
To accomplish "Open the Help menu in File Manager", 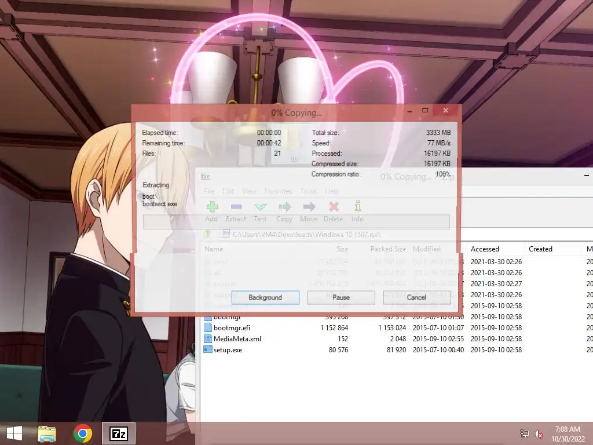I will pyautogui.click(x=332, y=191).
